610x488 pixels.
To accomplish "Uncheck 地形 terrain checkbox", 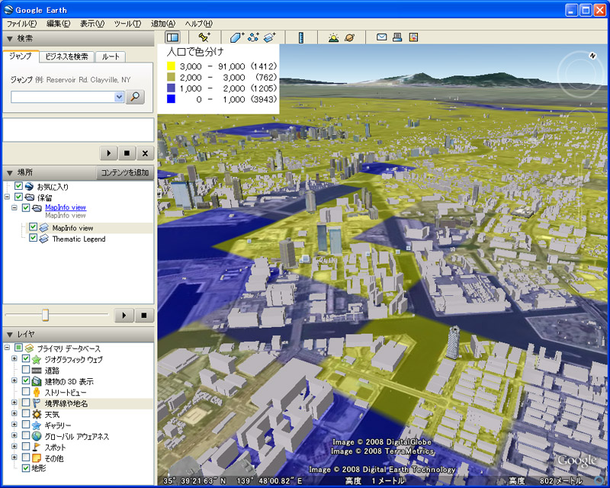I will coord(26,468).
